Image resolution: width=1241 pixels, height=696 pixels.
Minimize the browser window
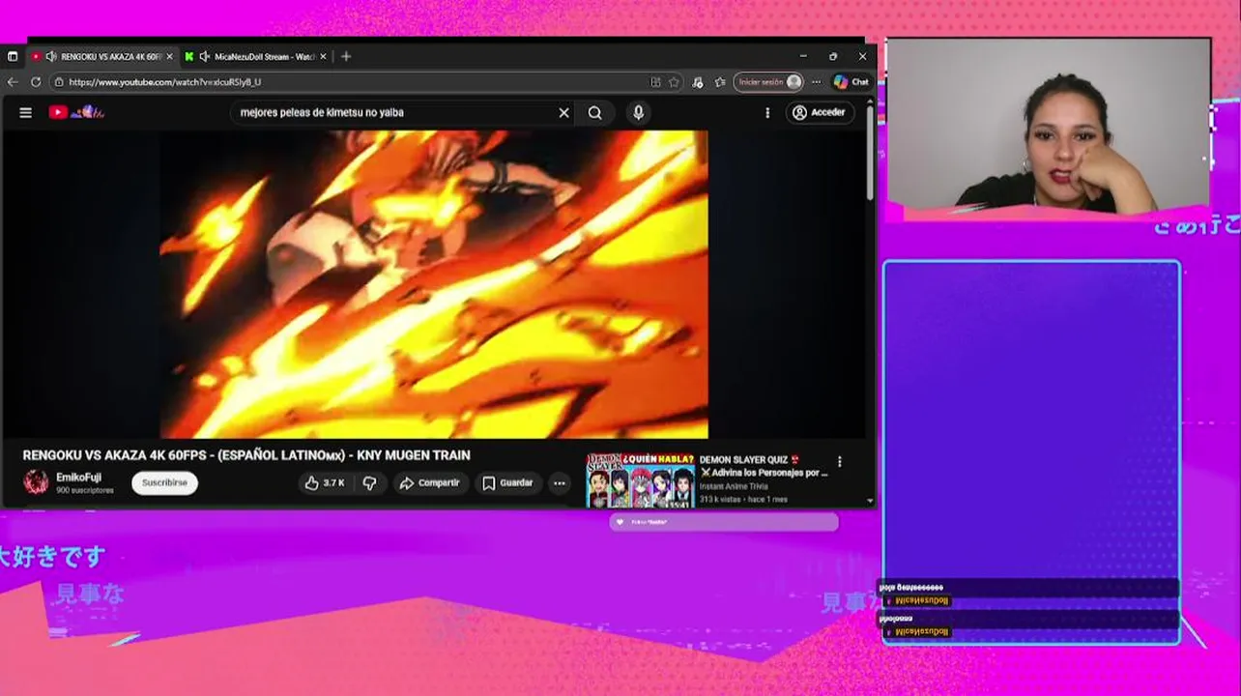tap(803, 56)
